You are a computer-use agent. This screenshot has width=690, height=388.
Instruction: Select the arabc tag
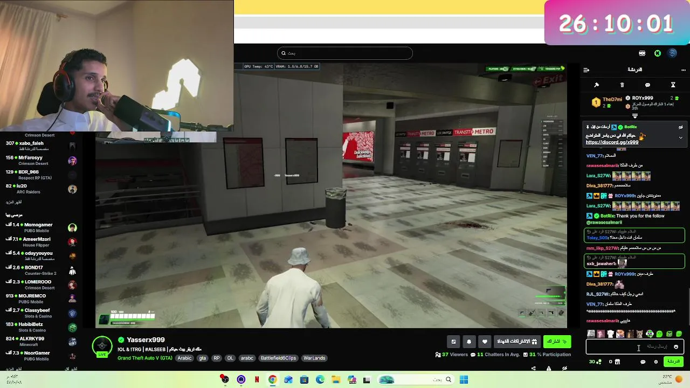coord(247,358)
